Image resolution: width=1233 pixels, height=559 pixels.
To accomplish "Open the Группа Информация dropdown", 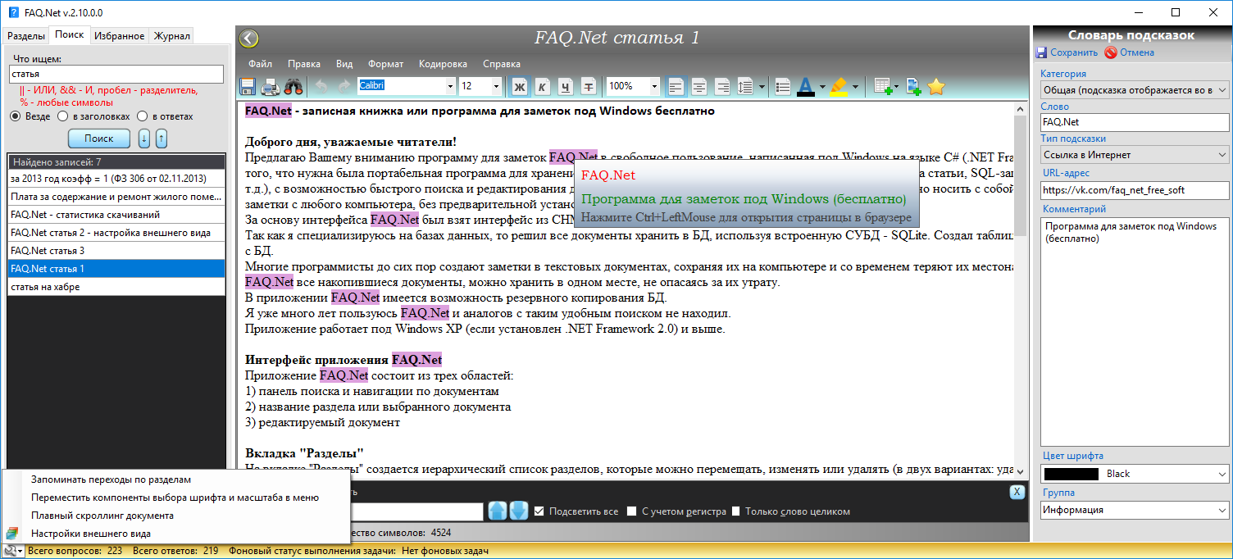I will click(x=1135, y=510).
